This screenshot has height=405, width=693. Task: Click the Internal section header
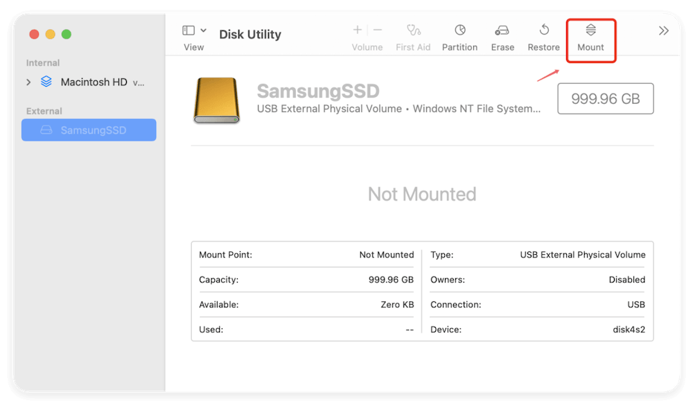point(43,63)
